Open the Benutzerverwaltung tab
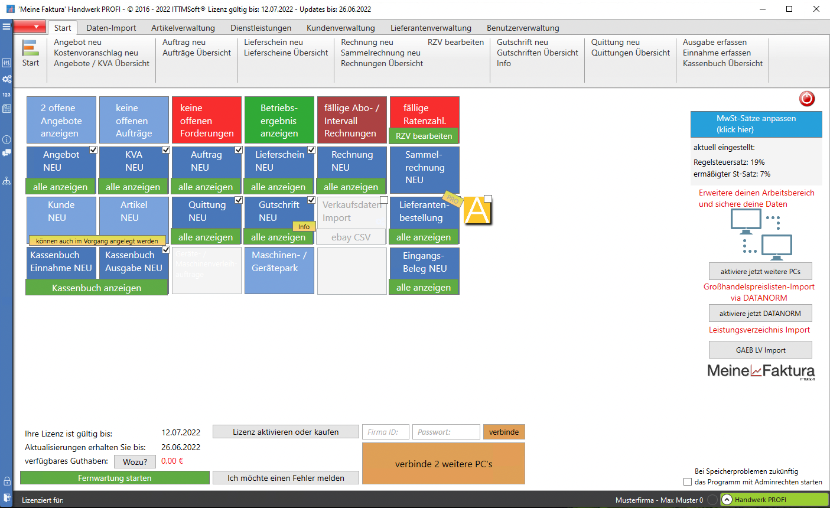The width and height of the screenshot is (830, 508). click(x=523, y=28)
